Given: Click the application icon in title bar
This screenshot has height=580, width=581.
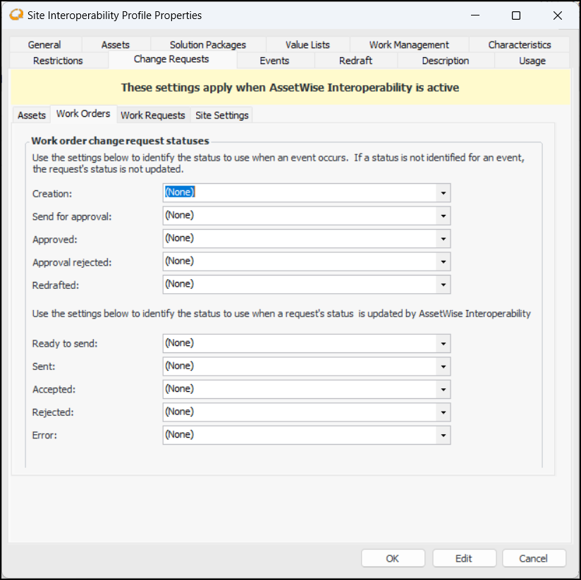Looking at the screenshot, I should (x=16, y=15).
